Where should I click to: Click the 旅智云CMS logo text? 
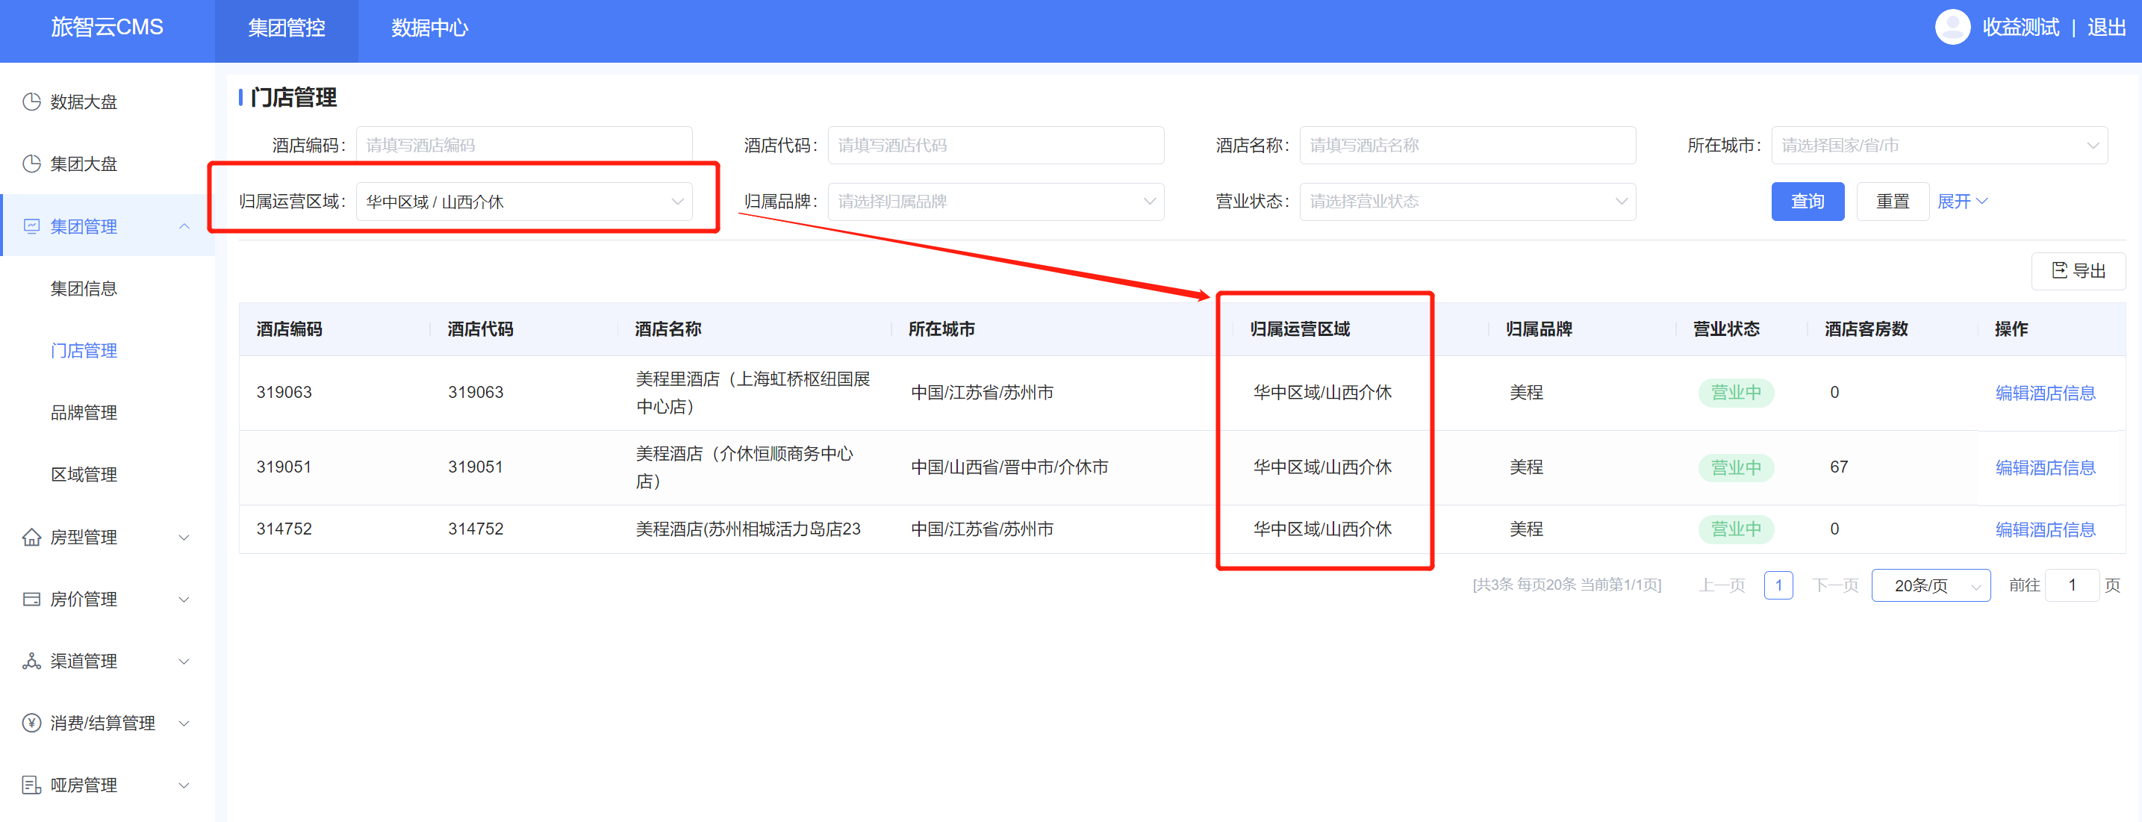click(108, 28)
